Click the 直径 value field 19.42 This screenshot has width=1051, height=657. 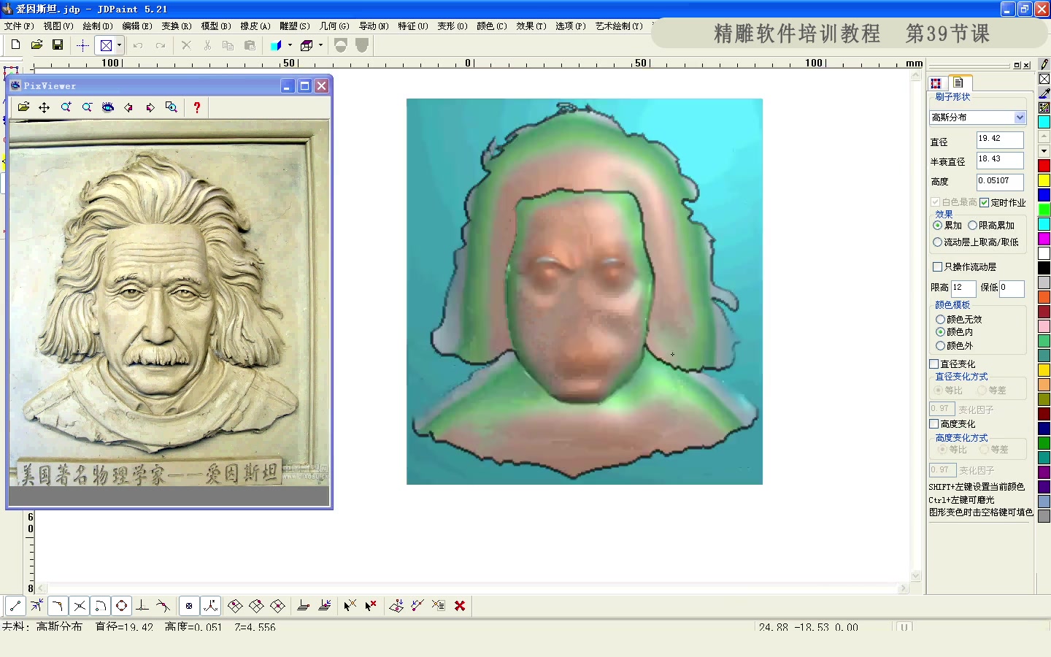click(1000, 139)
